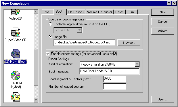This screenshot has height=107, width=178.
Task: Click the Boot message text field
Action: [110, 71]
